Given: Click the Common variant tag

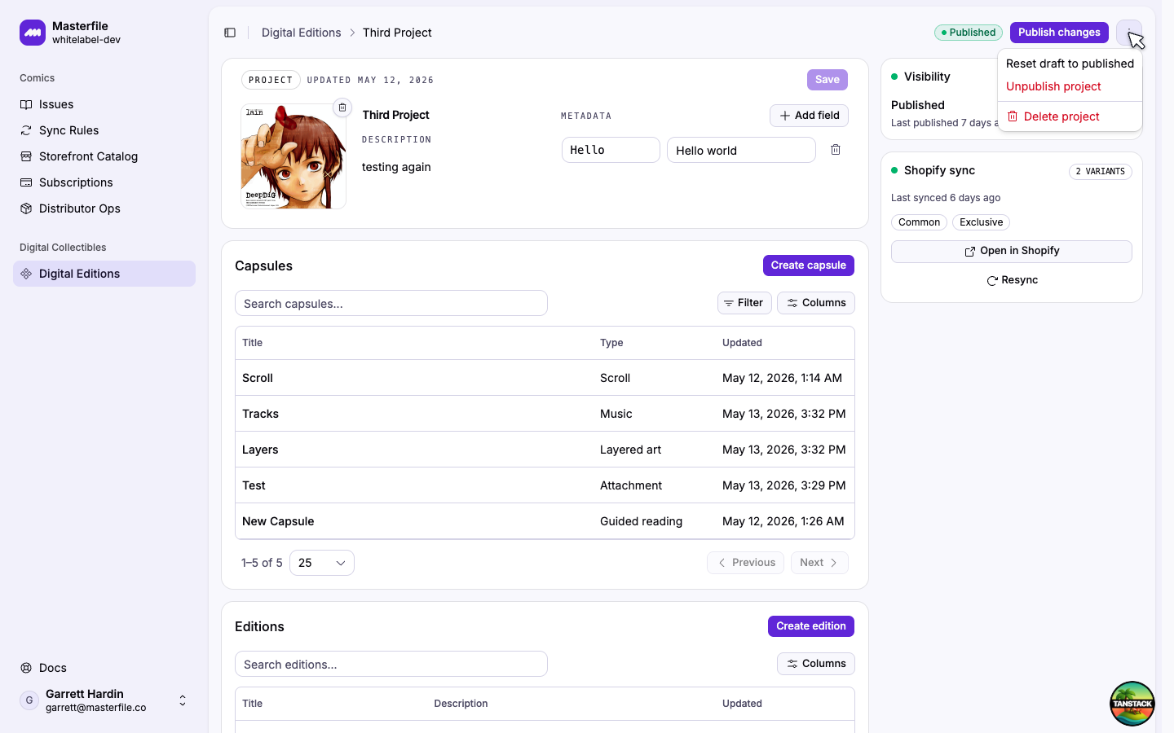Looking at the screenshot, I should 919,222.
